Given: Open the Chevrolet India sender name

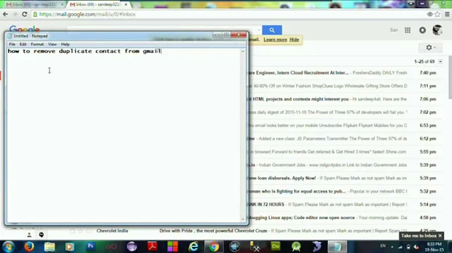Looking at the screenshot, I should coord(112,230).
